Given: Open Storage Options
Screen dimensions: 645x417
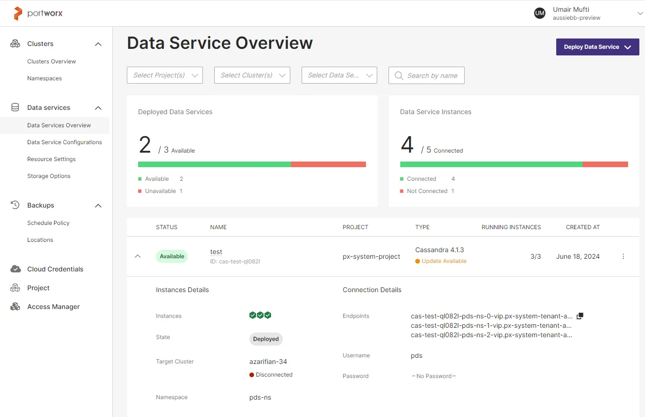Looking at the screenshot, I should coord(49,176).
